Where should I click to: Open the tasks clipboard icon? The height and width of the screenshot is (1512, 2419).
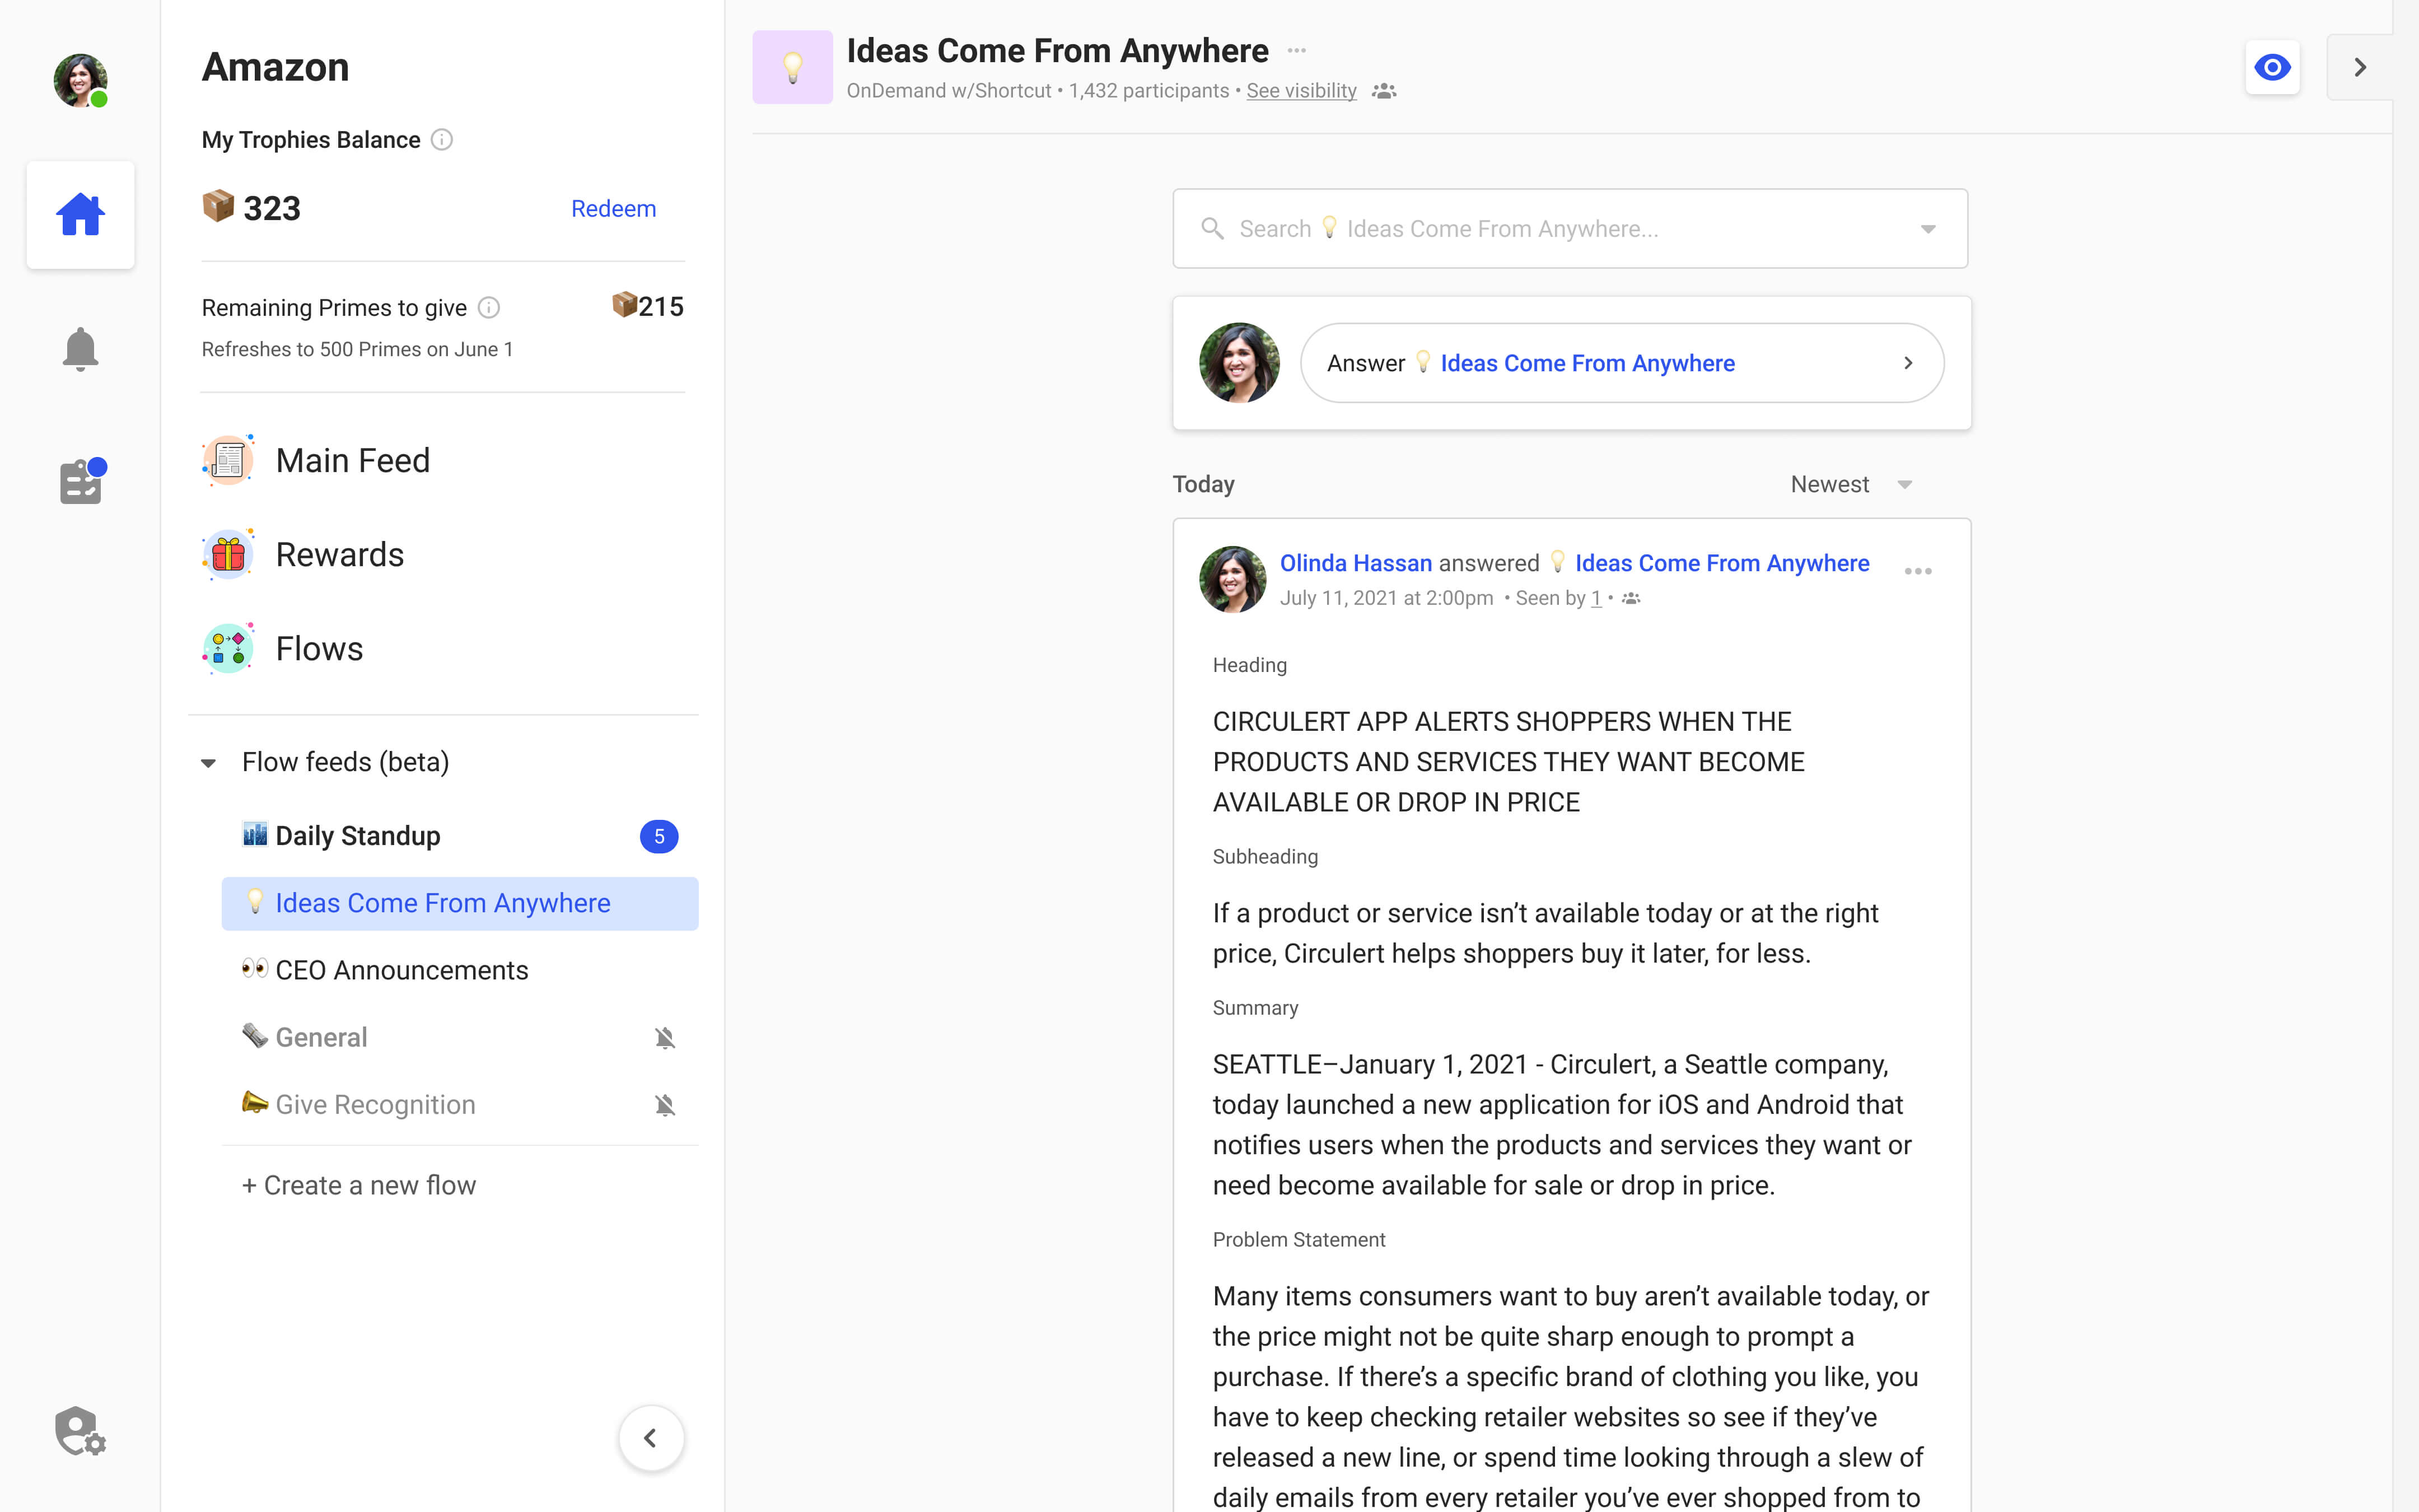coord(81,482)
